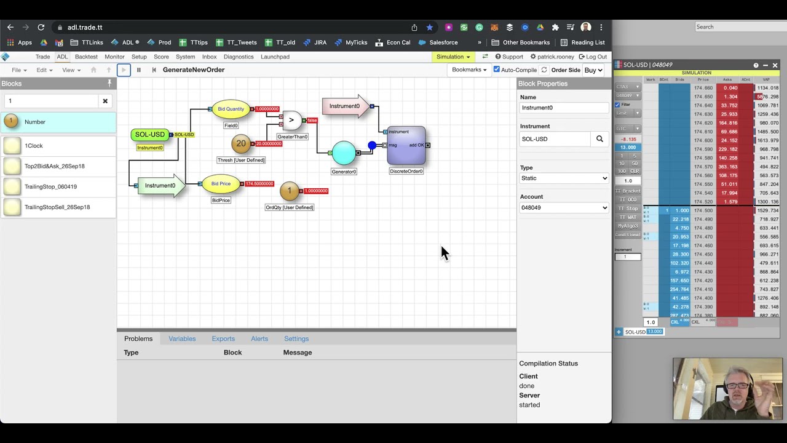This screenshot has height=443, width=787.
Task: Bookmark this page with the Chrome star icon
Action: pos(429,27)
